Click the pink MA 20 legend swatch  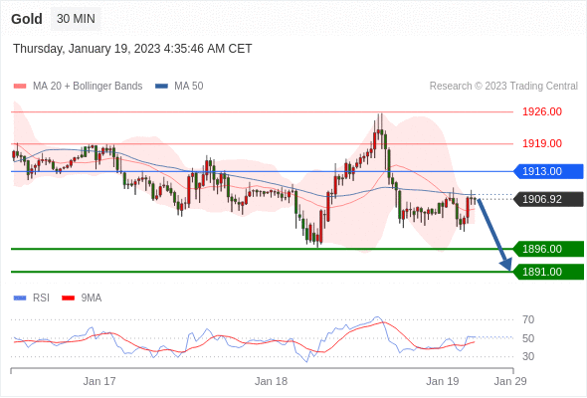tap(20, 87)
